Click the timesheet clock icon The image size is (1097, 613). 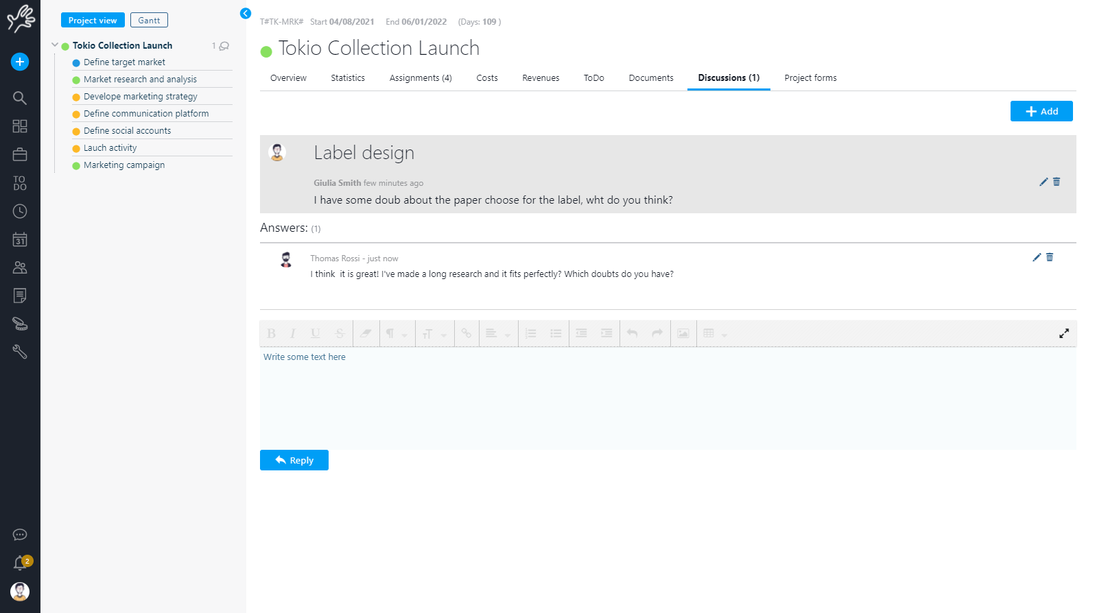20,211
